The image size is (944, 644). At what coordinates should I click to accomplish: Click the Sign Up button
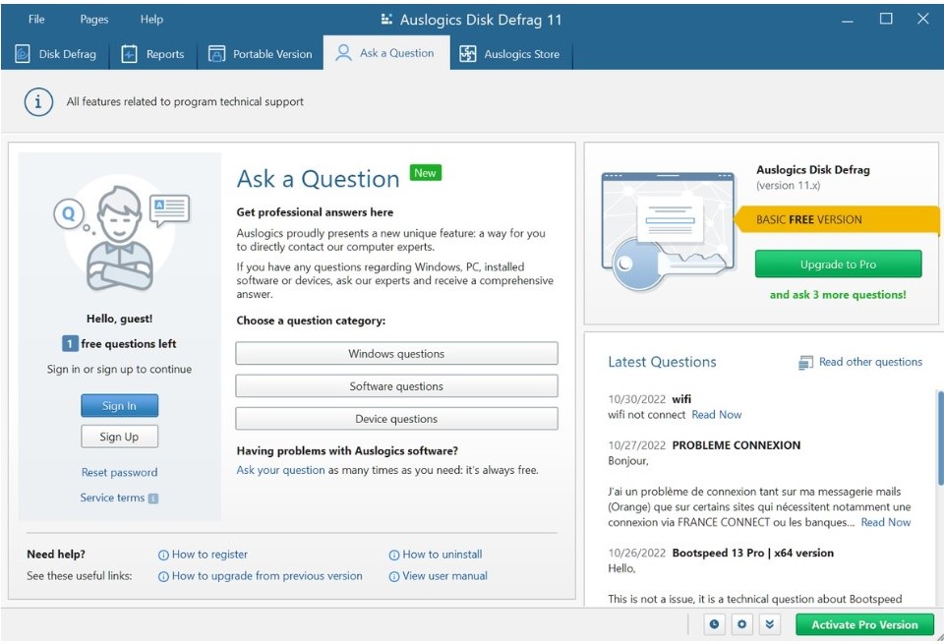pyautogui.click(x=120, y=437)
